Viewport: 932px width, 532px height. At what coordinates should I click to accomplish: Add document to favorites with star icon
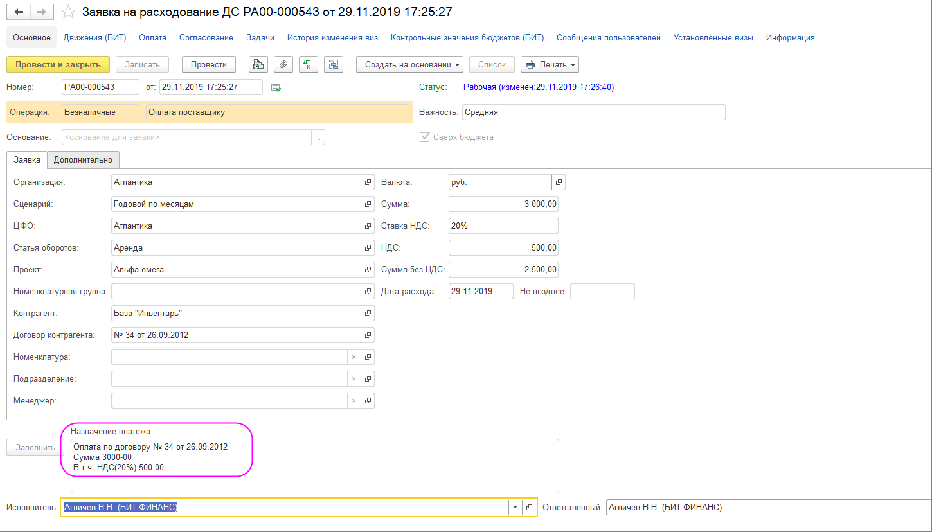click(68, 12)
